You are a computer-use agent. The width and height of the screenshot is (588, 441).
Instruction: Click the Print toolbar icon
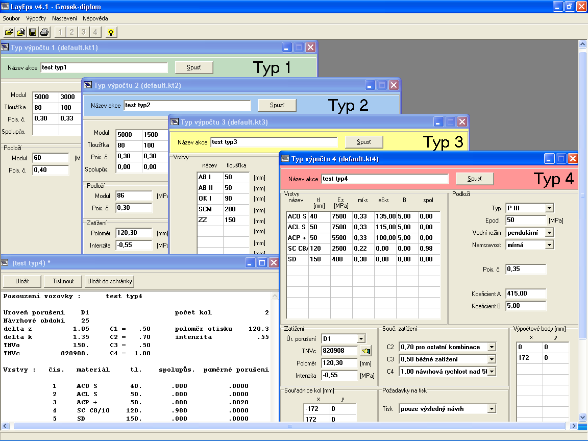coord(44,32)
